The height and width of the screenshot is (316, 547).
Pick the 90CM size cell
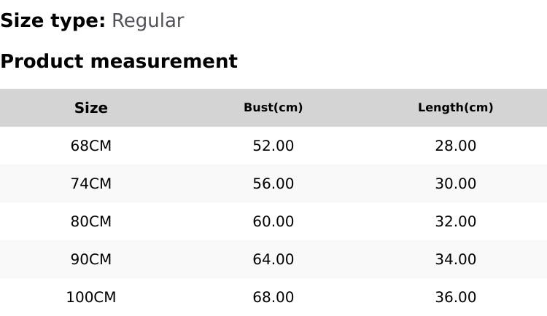(x=91, y=259)
